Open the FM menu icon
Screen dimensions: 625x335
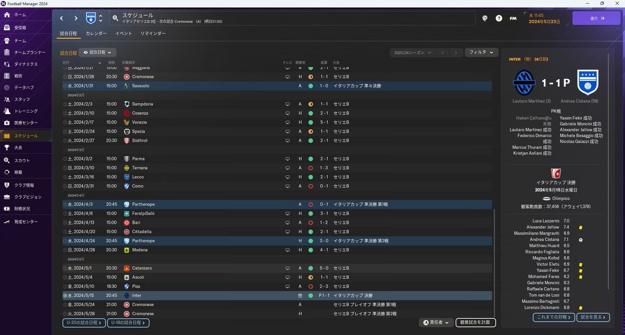[513, 18]
